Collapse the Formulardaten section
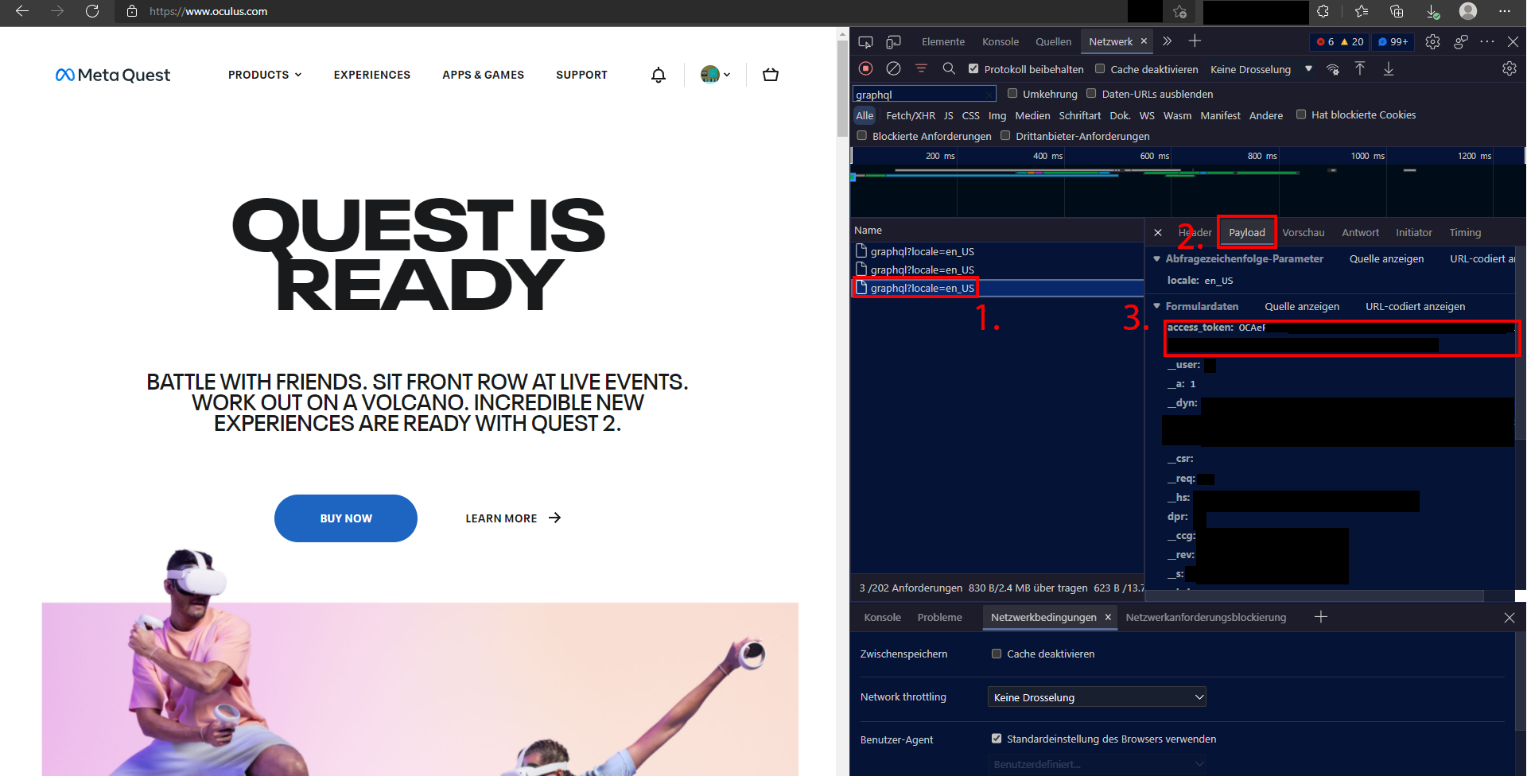The width and height of the screenshot is (1527, 776). tap(1156, 306)
